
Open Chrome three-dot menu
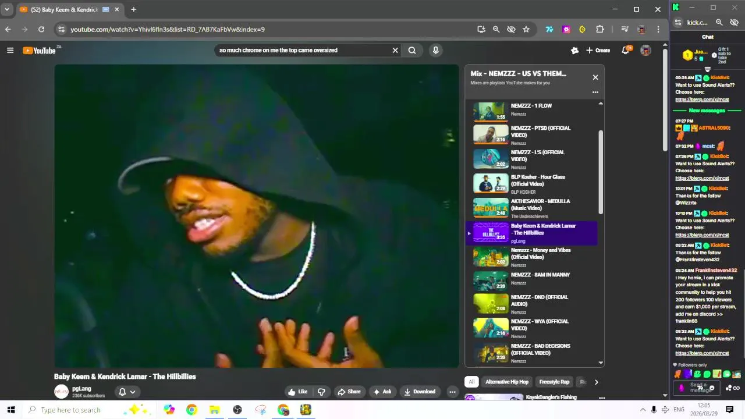[x=658, y=29]
